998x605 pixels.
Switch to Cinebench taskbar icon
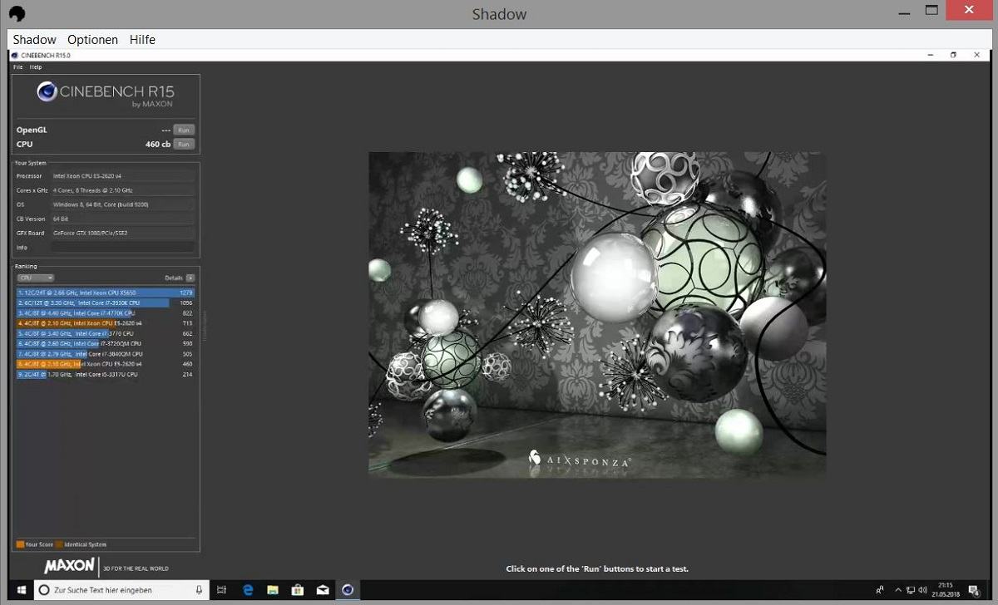coord(348,590)
